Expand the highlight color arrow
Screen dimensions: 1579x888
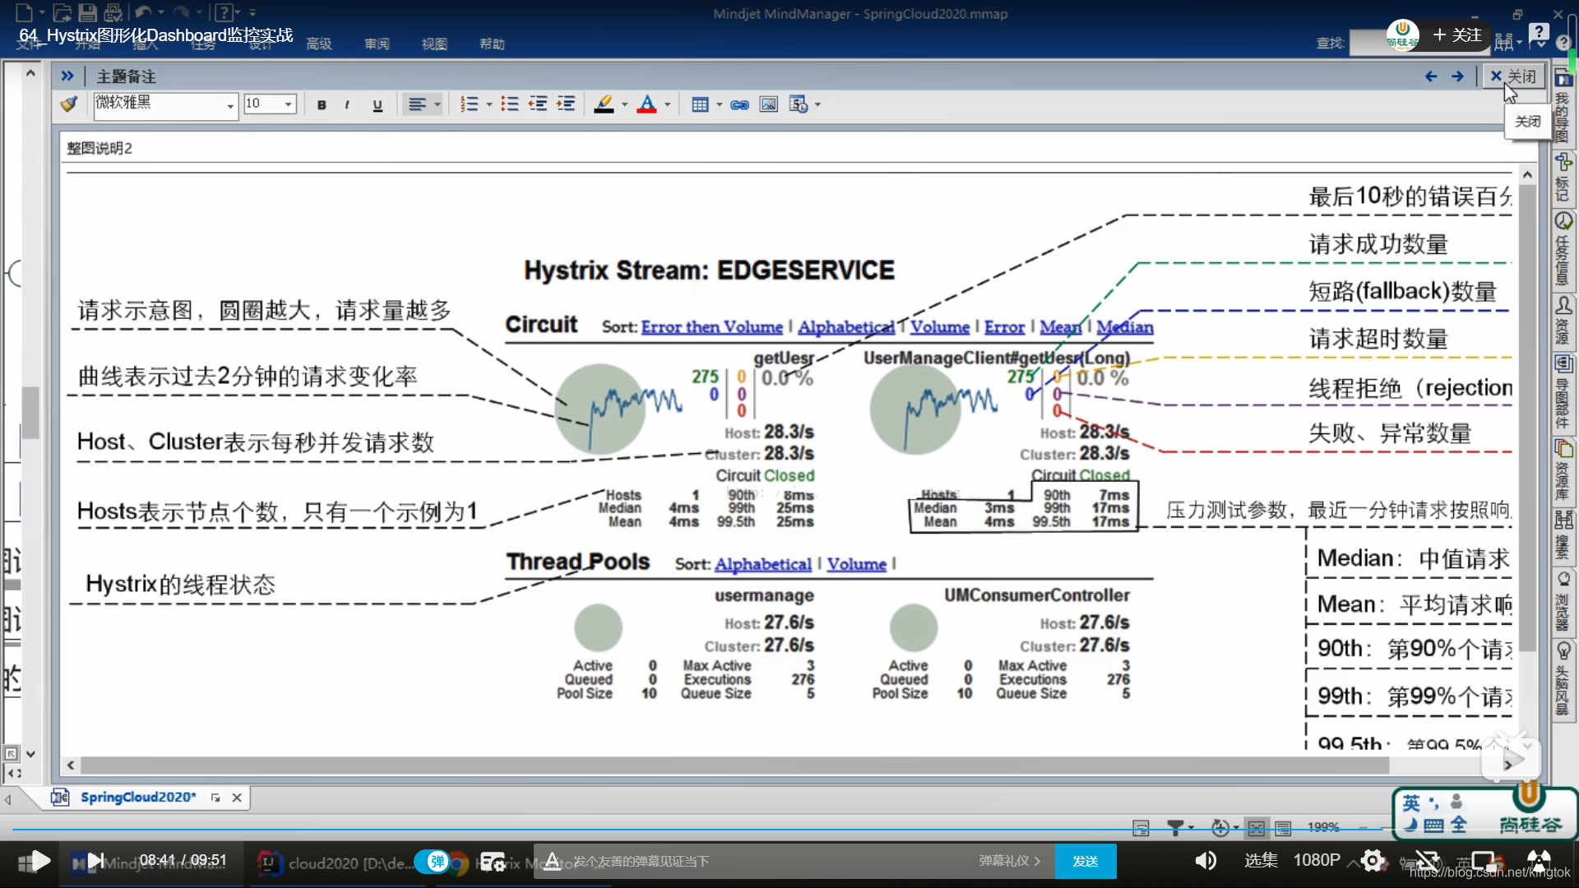click(x=624, y=104)
